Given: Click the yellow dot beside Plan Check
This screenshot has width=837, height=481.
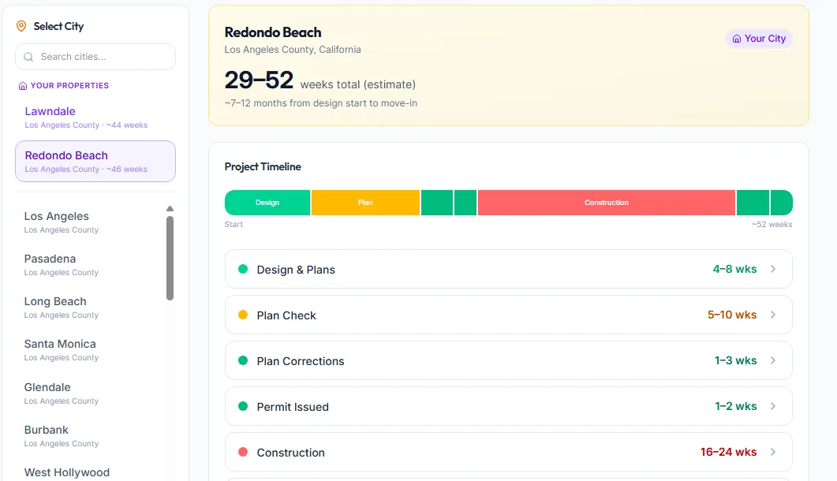Looking at the screenshot, I should [243, 315].
